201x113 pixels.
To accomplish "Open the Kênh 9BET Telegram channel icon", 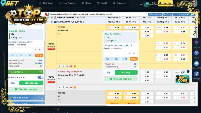I will pyautogui.click(x=196, y=64).
